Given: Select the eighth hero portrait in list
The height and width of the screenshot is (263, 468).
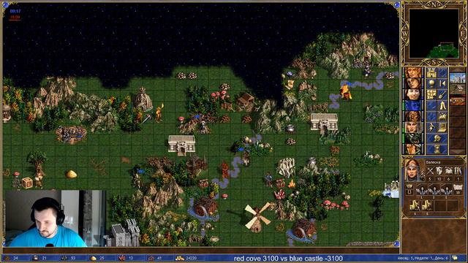Looking at the screenshot, I should (413, 149).
